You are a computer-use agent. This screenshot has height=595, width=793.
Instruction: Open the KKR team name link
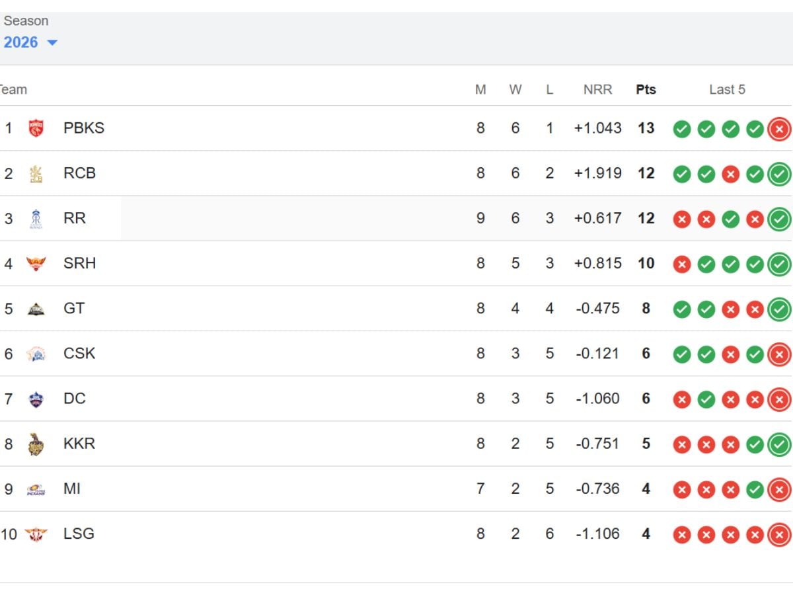[x=79, y=444]
